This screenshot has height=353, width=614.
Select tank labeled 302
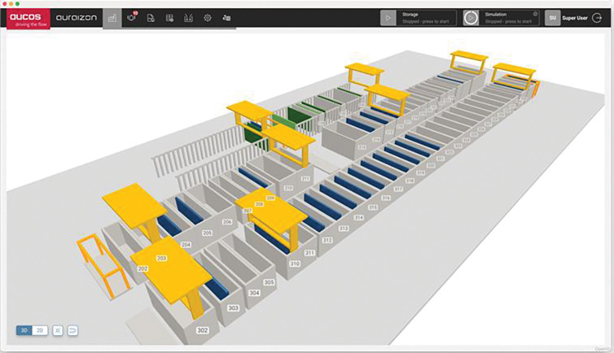(x=202, y=330)
